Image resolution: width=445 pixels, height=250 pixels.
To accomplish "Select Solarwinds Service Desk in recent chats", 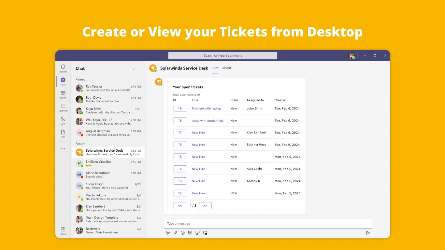I will point(108,152).
